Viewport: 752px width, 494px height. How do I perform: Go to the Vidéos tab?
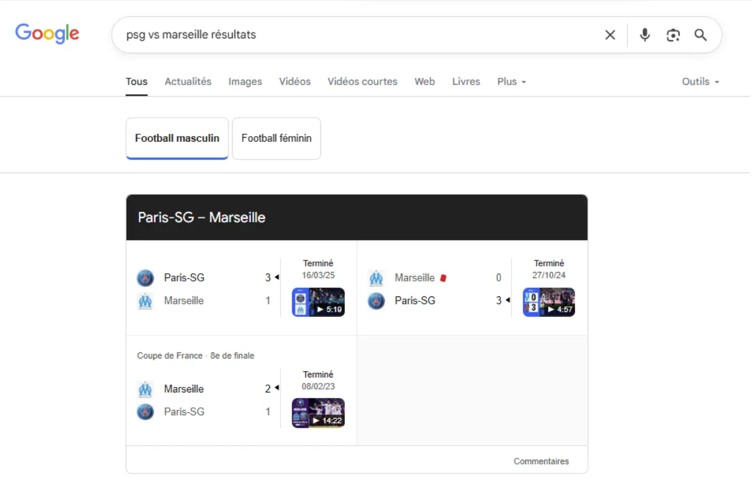coord(295,82)
